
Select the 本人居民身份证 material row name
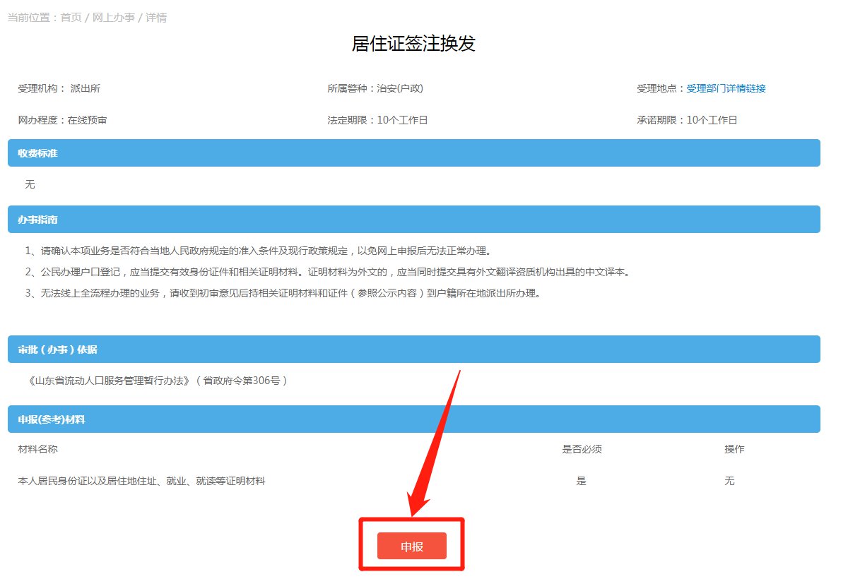click(x=141, y=481)
